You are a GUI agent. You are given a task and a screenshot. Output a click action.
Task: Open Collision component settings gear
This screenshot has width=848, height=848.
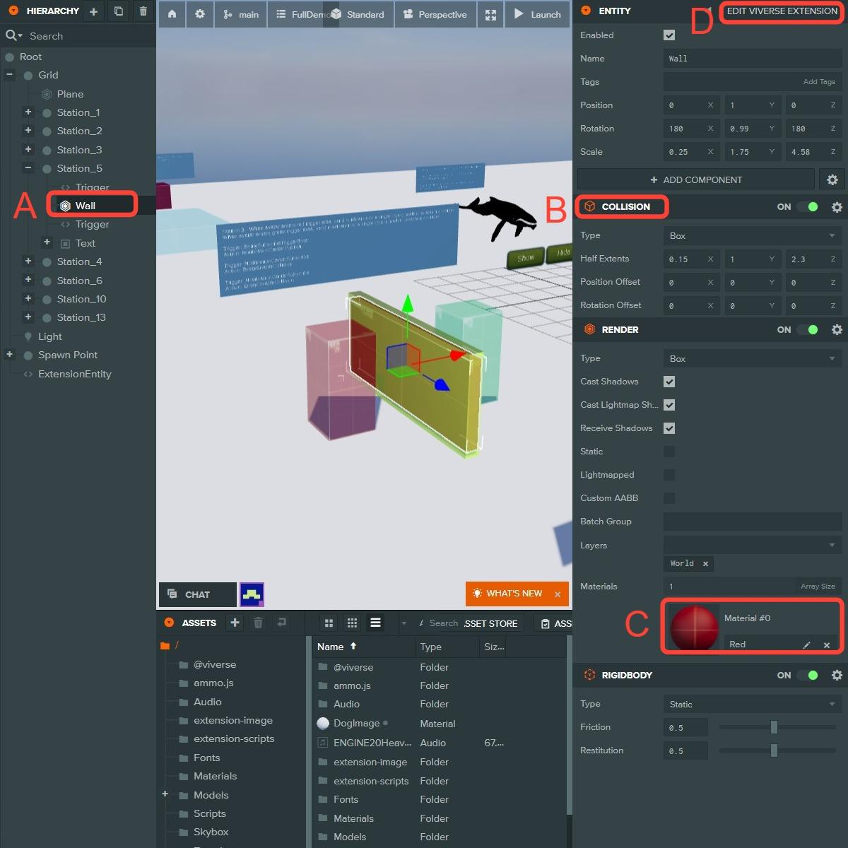pos(837,207)
